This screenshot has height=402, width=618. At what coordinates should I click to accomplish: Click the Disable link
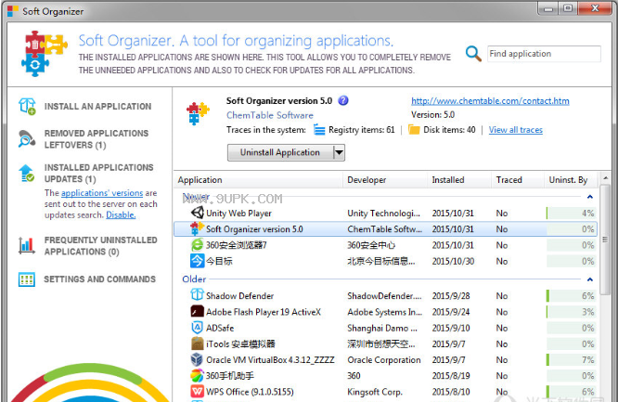point(121,215)
